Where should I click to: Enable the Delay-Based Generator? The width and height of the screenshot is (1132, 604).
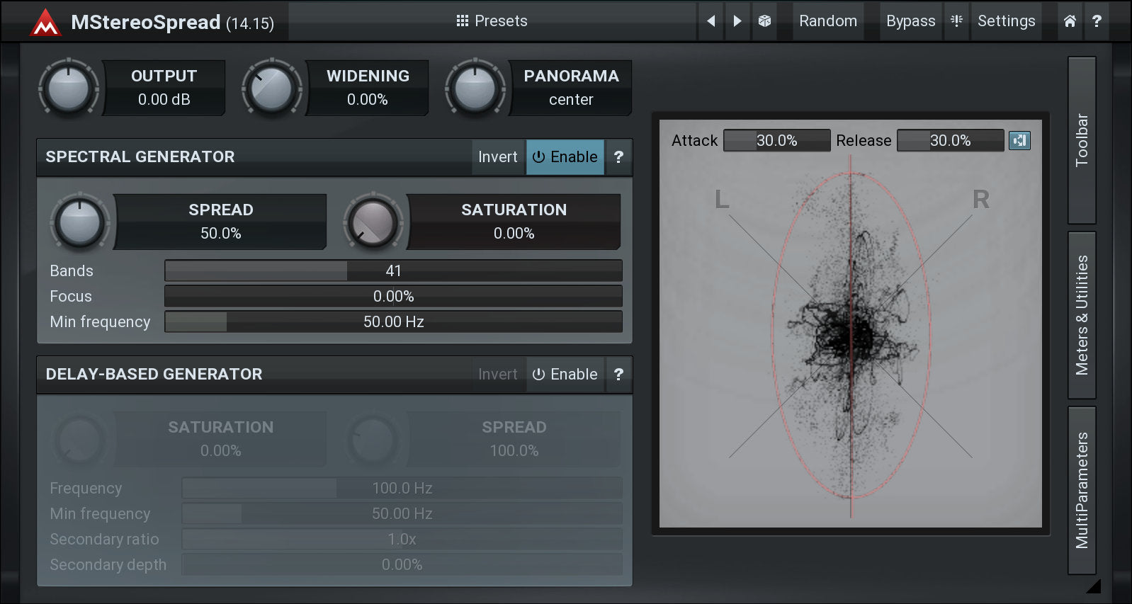point(565,375)
